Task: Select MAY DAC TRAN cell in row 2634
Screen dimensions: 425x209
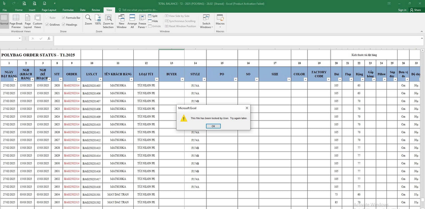Action: tap(118, 195)
